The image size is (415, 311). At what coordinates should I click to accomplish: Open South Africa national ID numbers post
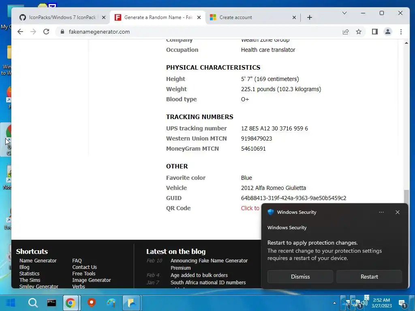208,282
